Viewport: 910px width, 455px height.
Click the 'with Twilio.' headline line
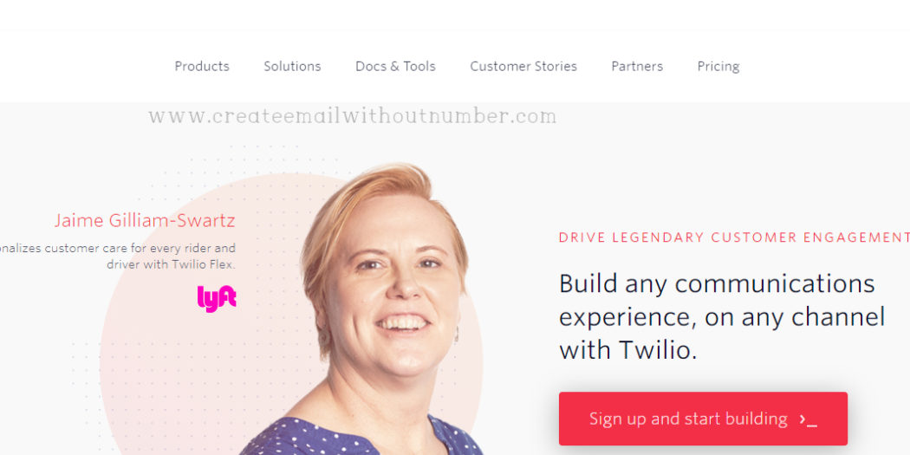628,350
